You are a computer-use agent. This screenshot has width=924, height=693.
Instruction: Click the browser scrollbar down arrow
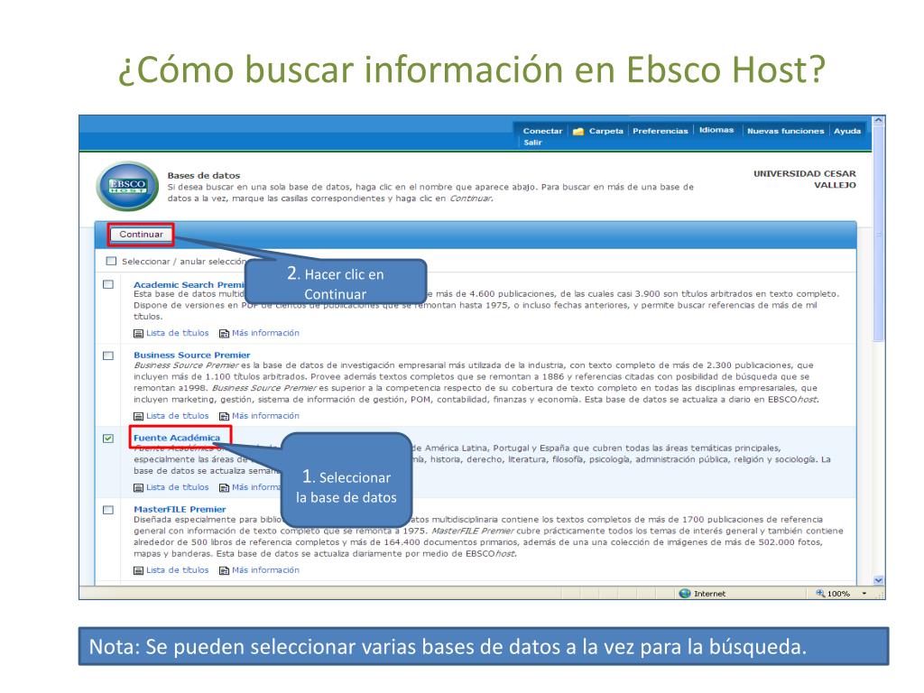[x=879, y=580]
